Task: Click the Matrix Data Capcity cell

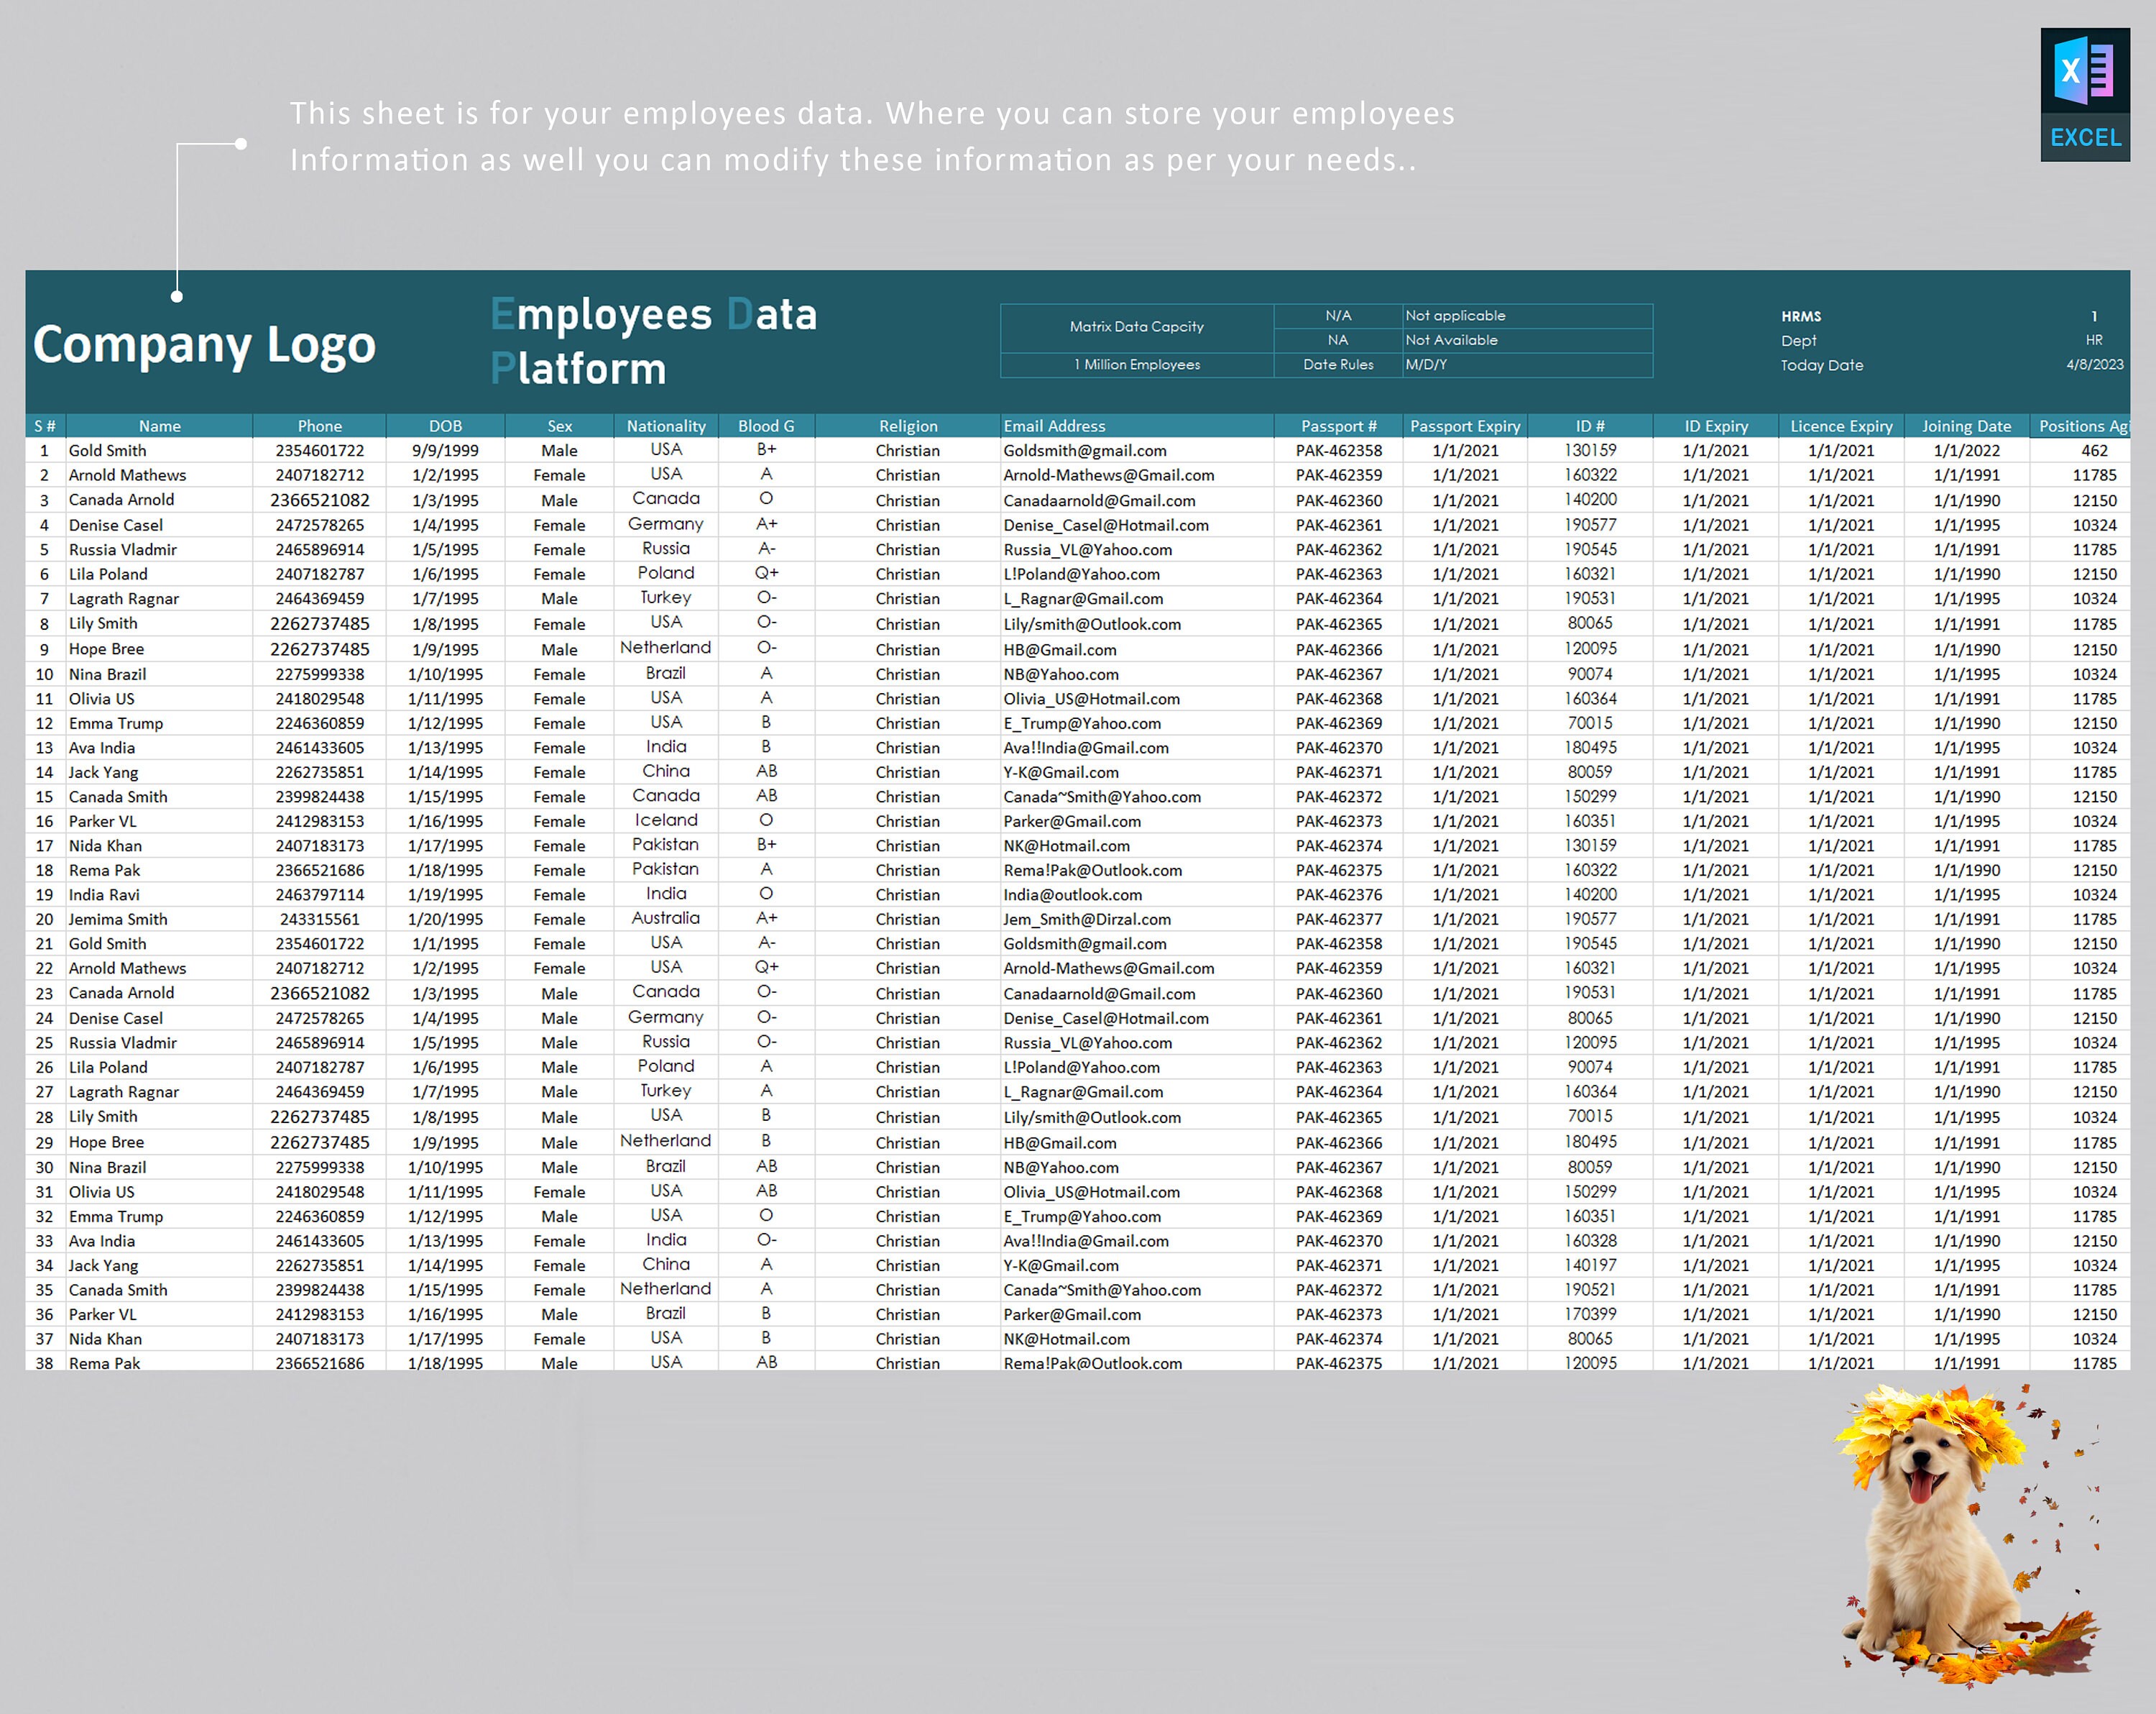Action: click(1136, 327)
